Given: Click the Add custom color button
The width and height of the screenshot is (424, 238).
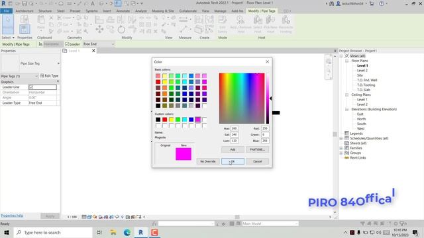Looking at the screenshot, I should tap(233, 149).
